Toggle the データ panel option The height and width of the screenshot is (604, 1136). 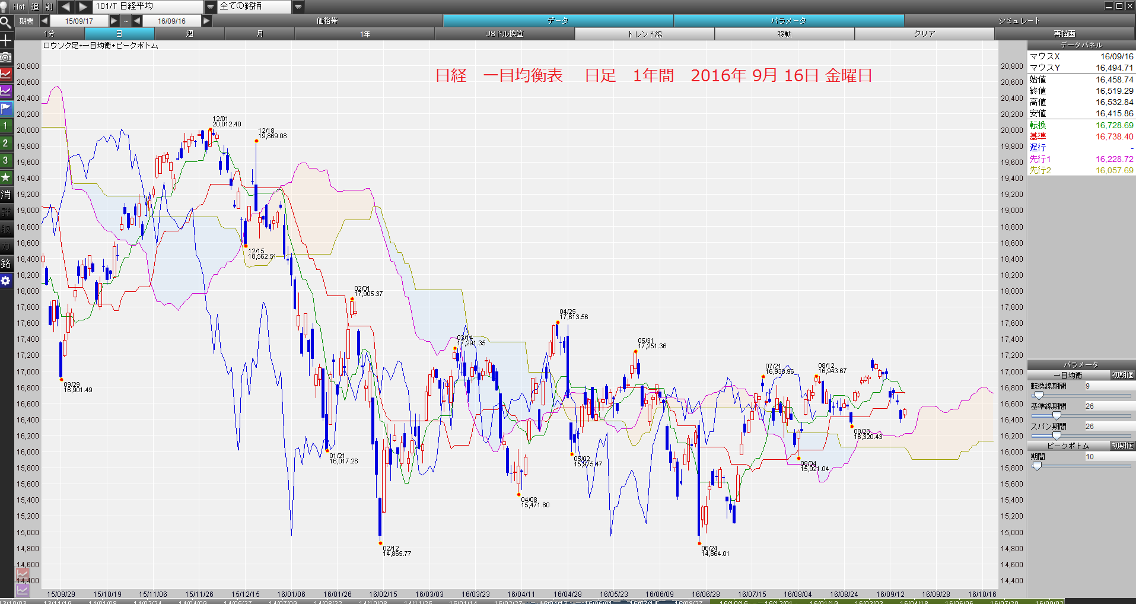(558, 21)
